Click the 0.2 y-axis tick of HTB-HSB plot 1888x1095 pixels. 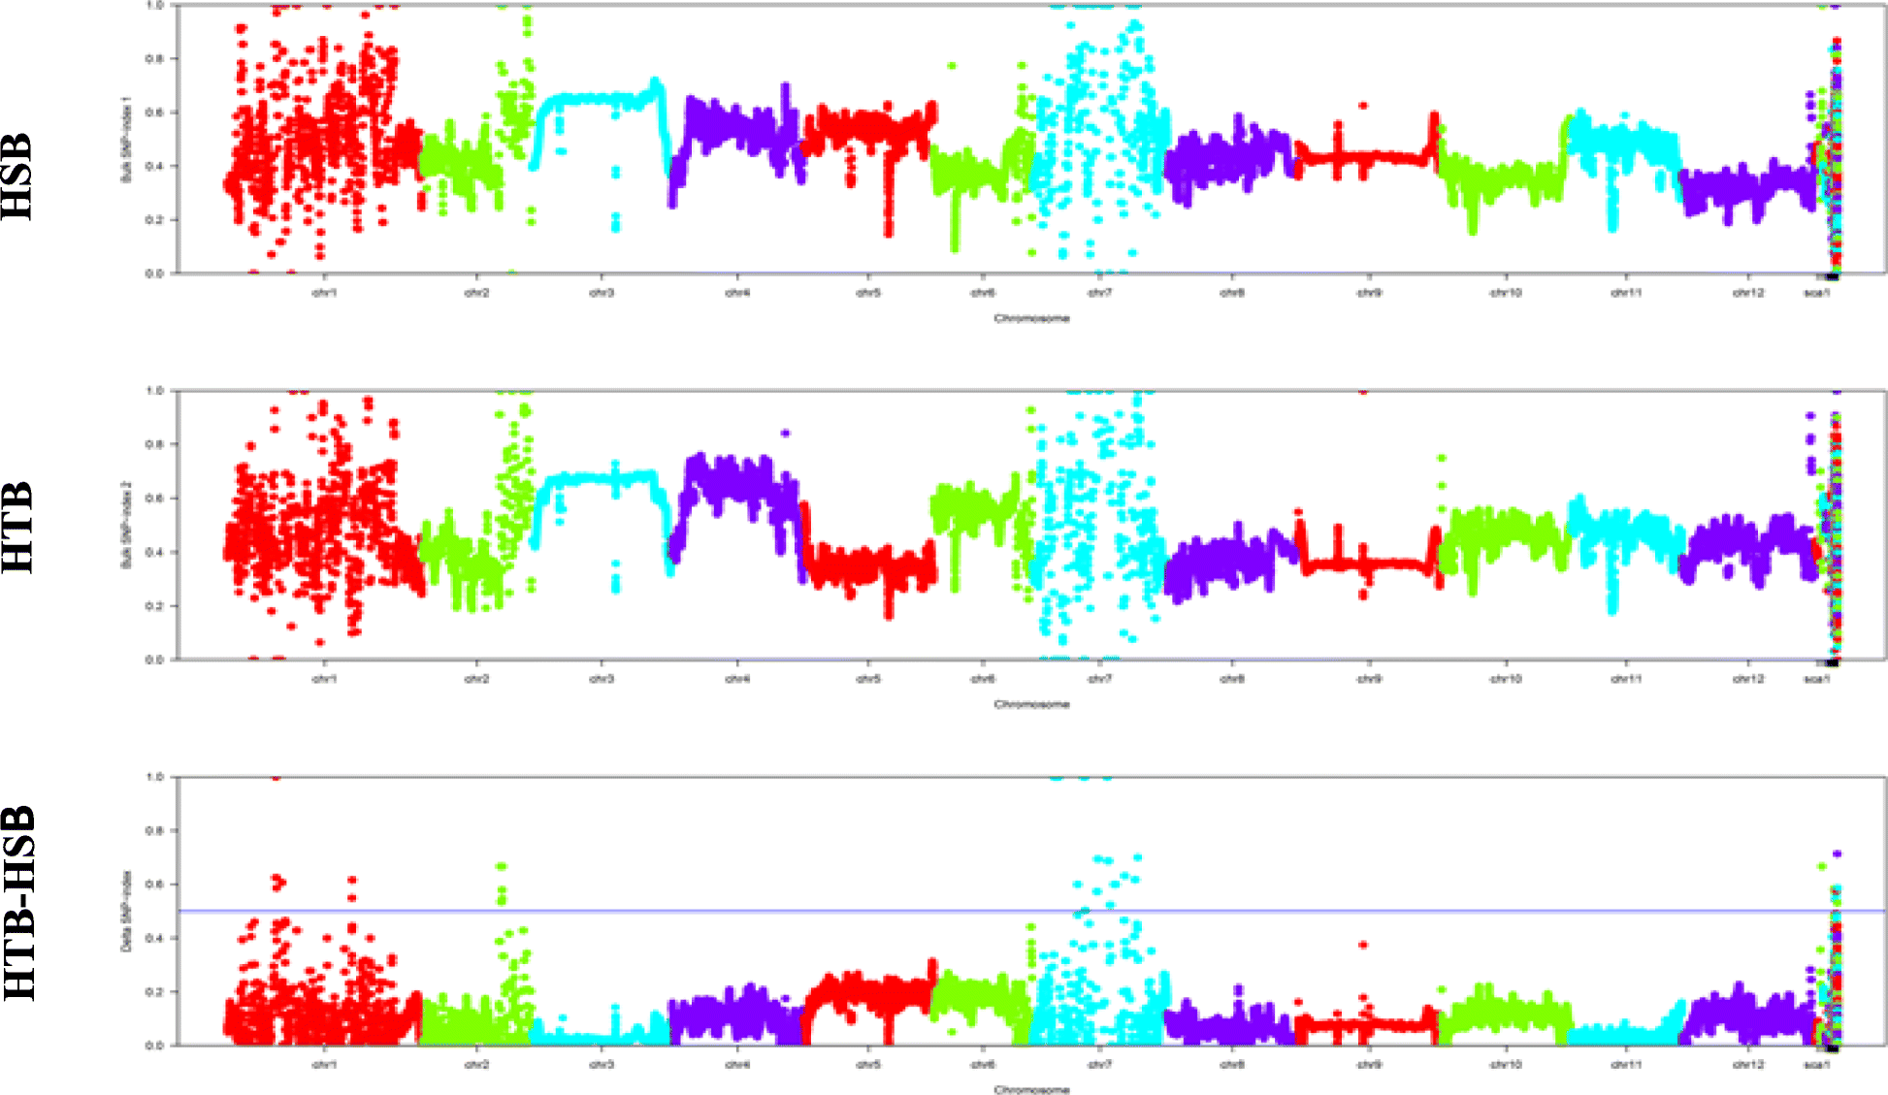pyautogui.click(x=154, y=992)
